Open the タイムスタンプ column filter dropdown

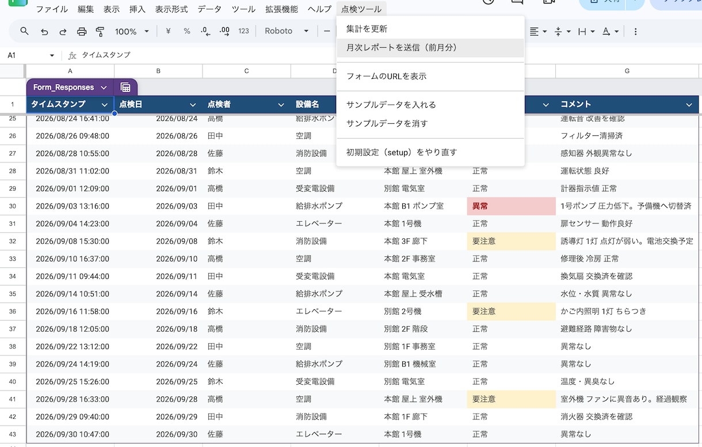tap(105, 104)
